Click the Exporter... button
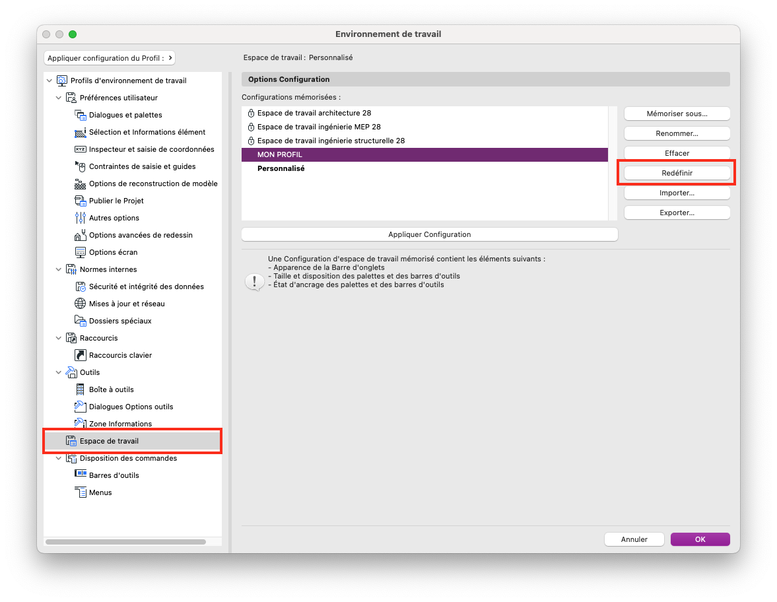Viewport: 777px width, 602px height. (677, 213)
